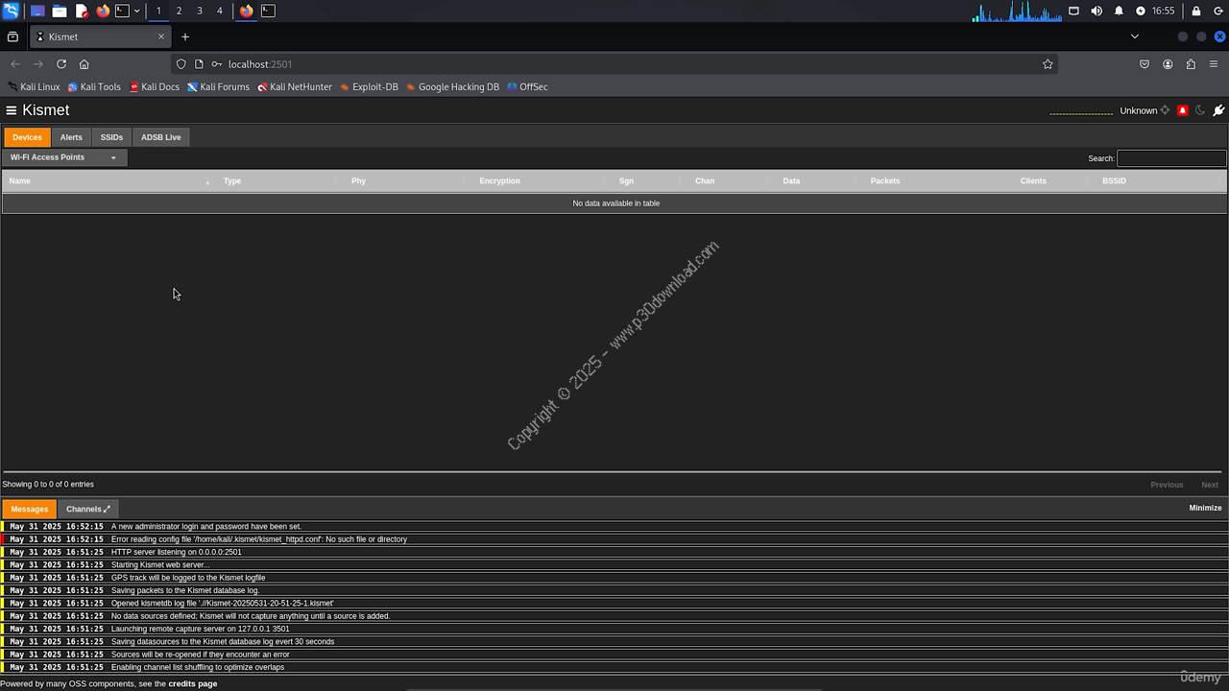Launch file manager from the panel
This screenshot has height=691, width=1229.
[x=59, y=11]
